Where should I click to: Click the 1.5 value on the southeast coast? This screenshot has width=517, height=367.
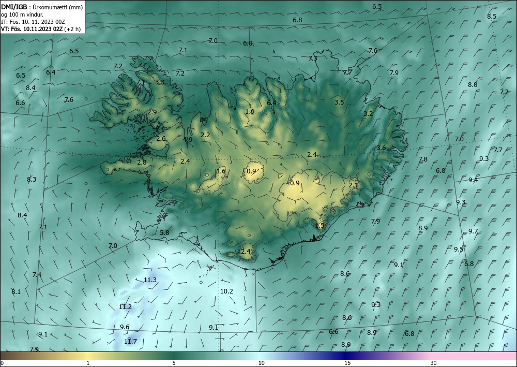point(320,226)
